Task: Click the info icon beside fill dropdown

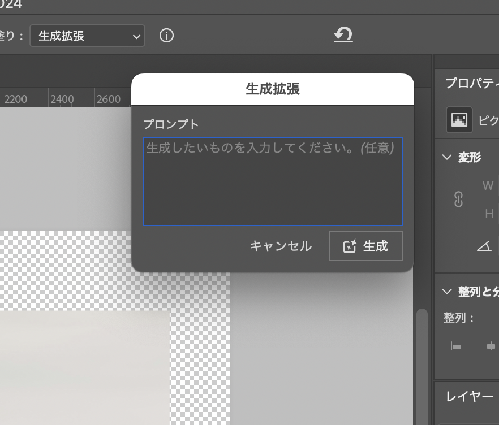Action: pos(166,36)
